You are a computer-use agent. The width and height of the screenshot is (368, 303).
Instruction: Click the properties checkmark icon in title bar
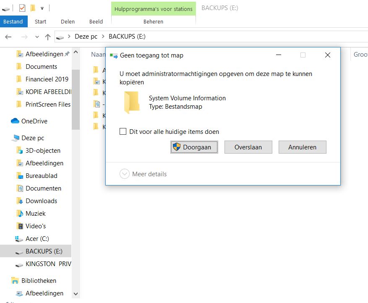pos(22,8)
